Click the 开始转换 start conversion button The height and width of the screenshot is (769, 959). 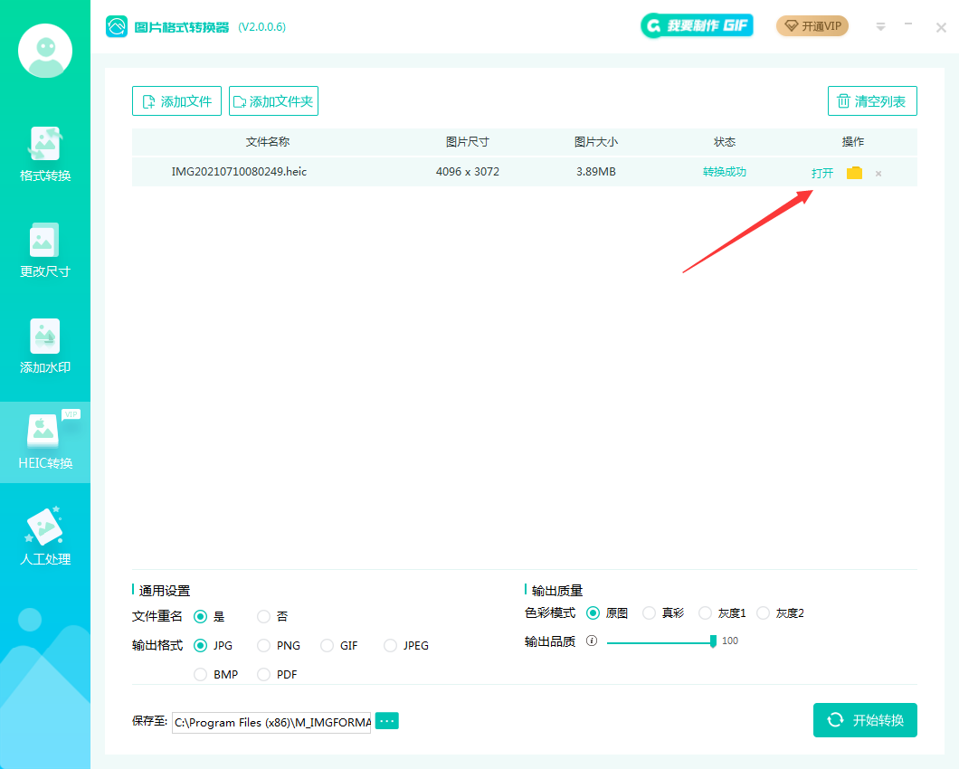click(865, 720)
